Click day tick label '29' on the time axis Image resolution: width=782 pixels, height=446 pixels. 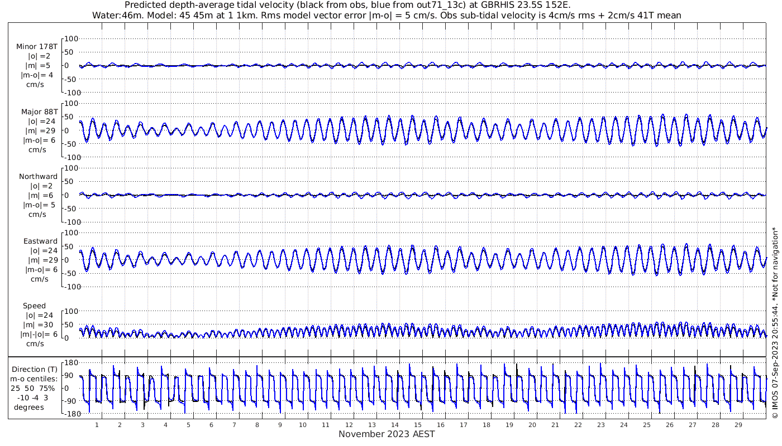point(738,425)
